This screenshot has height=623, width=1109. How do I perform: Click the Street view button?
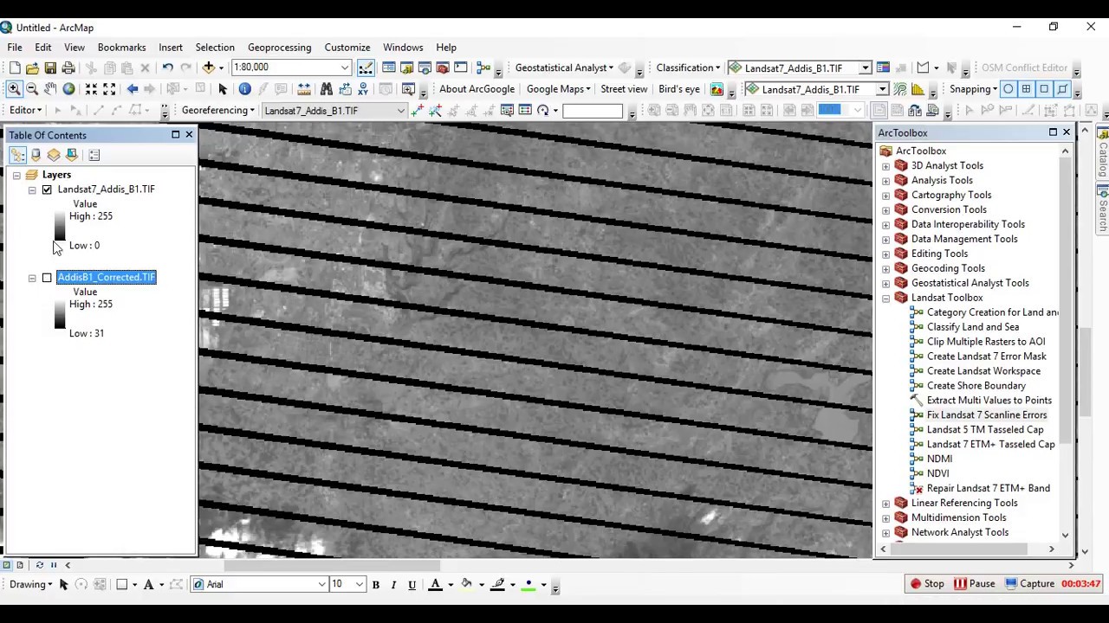(x=624, y=89)
